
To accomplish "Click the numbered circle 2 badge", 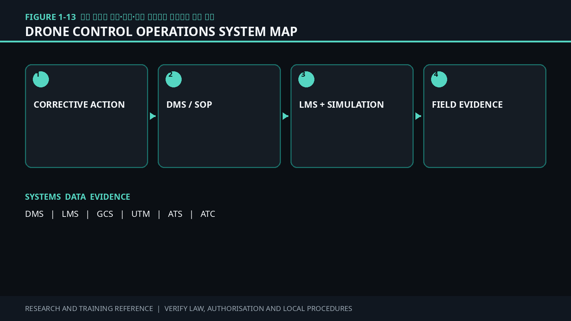I will pyautogui.click(x=173, y=79).
